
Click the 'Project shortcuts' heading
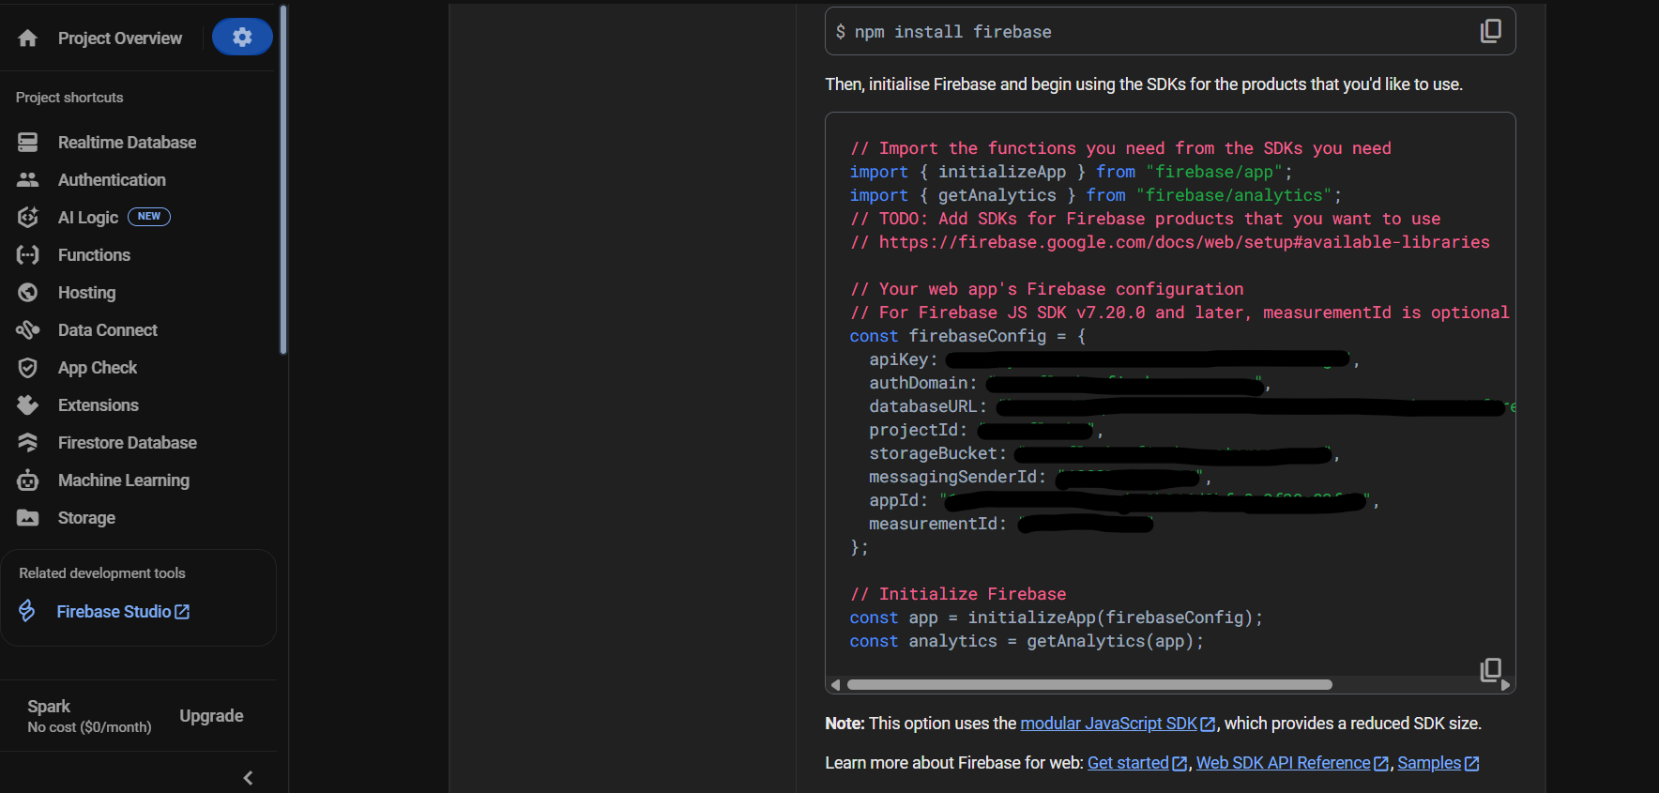[x=69, y=98]
